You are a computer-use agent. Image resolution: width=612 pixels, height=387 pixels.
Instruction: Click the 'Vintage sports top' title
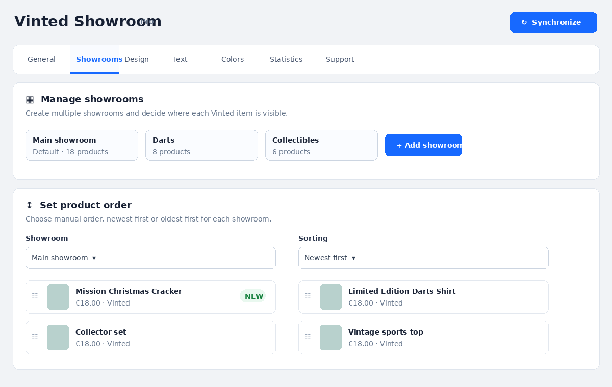(386, 332)
